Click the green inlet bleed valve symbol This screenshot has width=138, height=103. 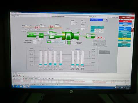point(49,42)
